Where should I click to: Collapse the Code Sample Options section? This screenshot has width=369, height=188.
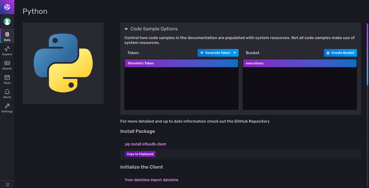click(126, 29)
